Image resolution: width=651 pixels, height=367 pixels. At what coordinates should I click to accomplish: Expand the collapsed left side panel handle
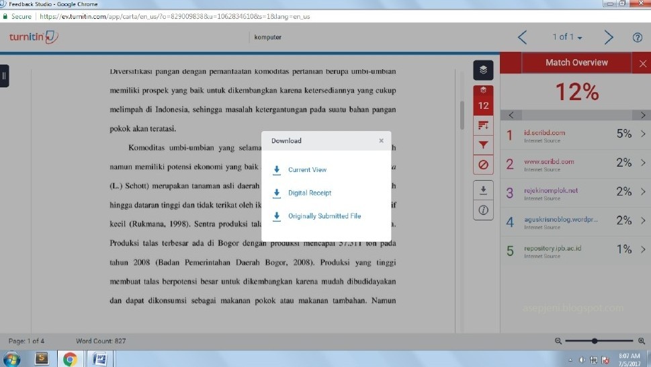(4, 75)
